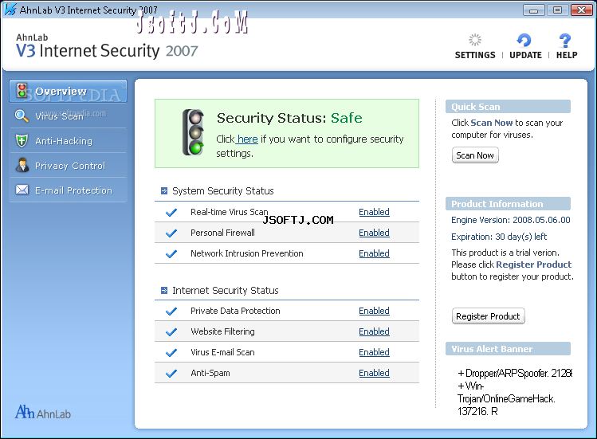Click the Win-Trojan/OnlineGameHack alert entry

[x=506, y=398]
